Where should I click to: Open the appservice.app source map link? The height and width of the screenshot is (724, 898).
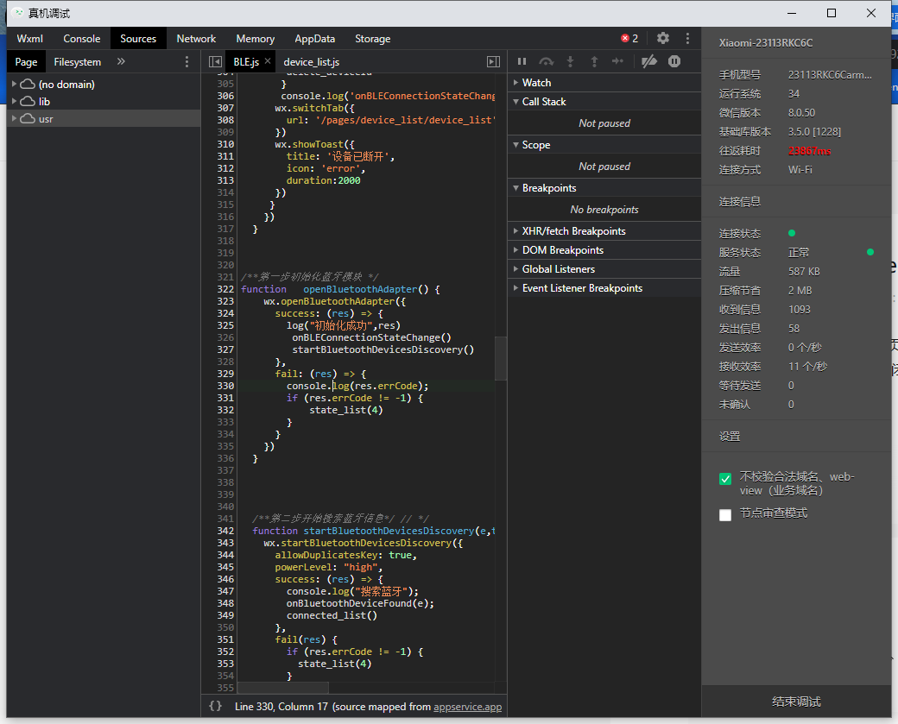tap(467, 706)
